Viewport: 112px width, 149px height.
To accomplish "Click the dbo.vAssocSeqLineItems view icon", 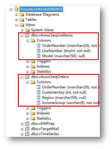I will pyautogui.click(x=27, y=36).
